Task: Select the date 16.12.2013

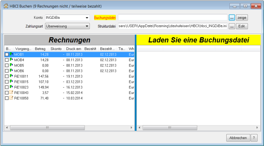Action: (74, 87)
